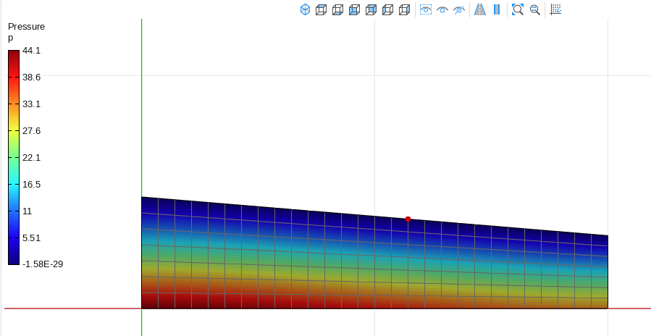This screenshot has height=336, width=651.
Task: Click the legend value 11
Action: tap(27, 211)
